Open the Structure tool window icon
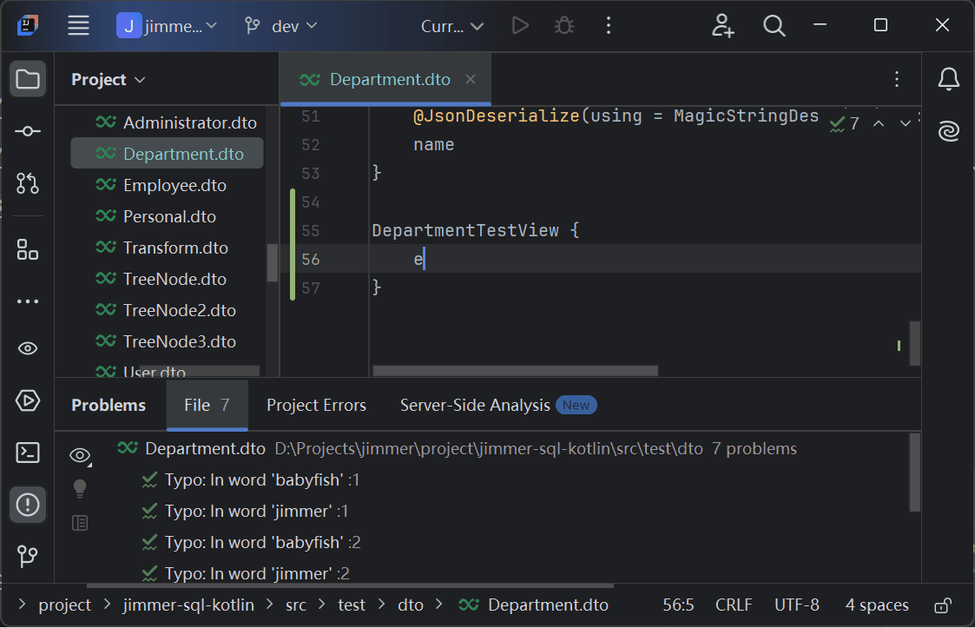This screenshot has width=975, height=628. tap(28, 250)
